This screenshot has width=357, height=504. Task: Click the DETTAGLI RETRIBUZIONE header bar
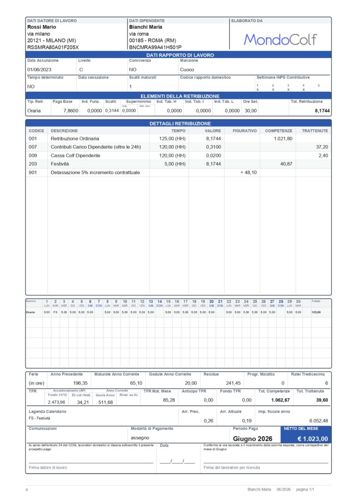coord(178,123)
